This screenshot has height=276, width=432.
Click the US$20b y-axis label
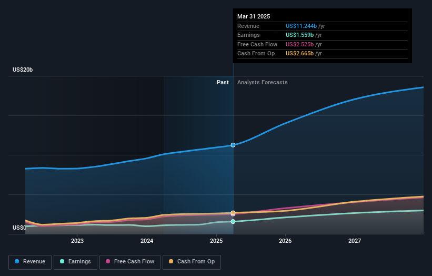pos(23,70)
